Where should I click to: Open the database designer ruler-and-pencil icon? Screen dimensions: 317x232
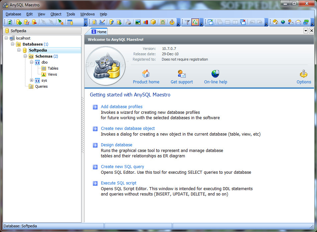pyautogui.click(x=102, y=22)
